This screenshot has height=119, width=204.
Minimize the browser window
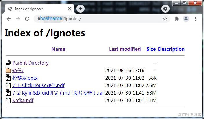[x=176, y=3]
